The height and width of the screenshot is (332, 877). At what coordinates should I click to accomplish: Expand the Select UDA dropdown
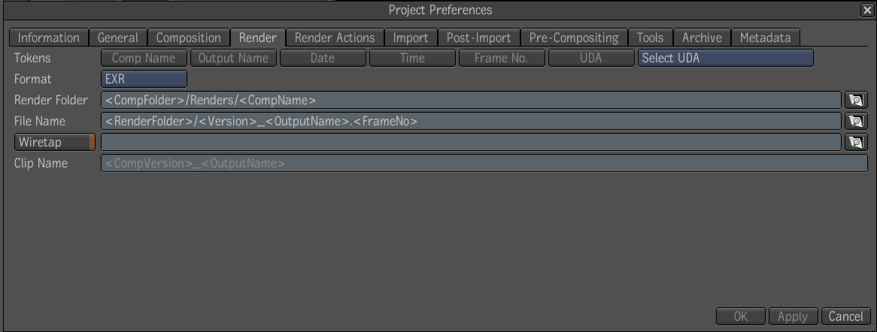click(x=725, y=58)
